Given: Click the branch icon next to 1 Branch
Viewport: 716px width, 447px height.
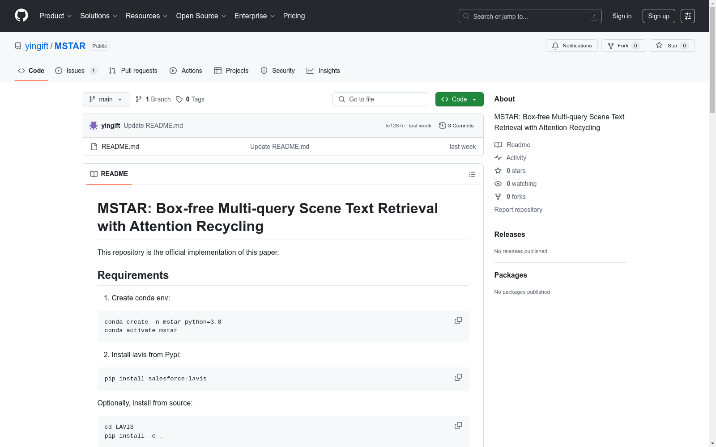Looking at the screenshot, I should 139,99.
